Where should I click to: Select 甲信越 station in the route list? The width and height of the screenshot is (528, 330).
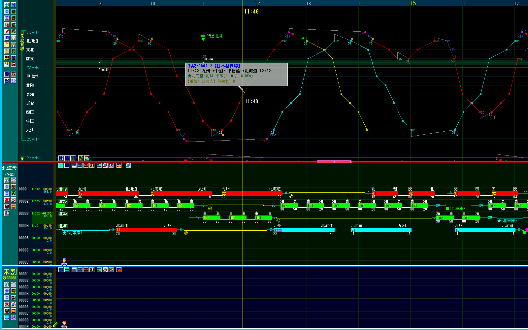(32, 77)
